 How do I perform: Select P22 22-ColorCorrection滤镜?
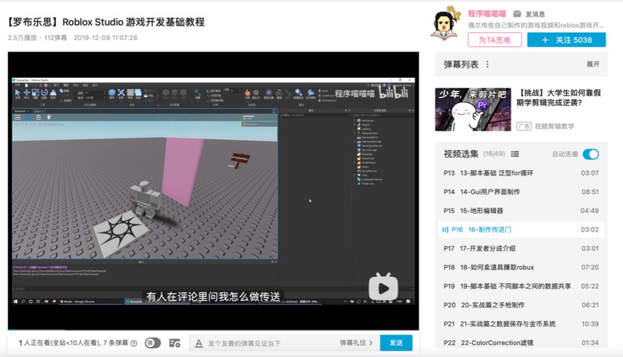pos(521,343)
